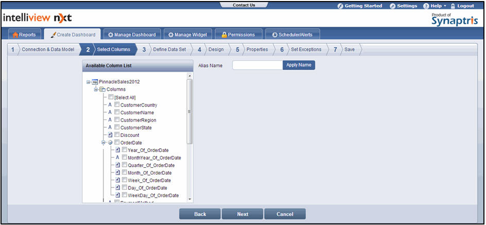The image size is (486, 225).
Task: Tick the [Select All] checkbox
Action: [111, 97]
